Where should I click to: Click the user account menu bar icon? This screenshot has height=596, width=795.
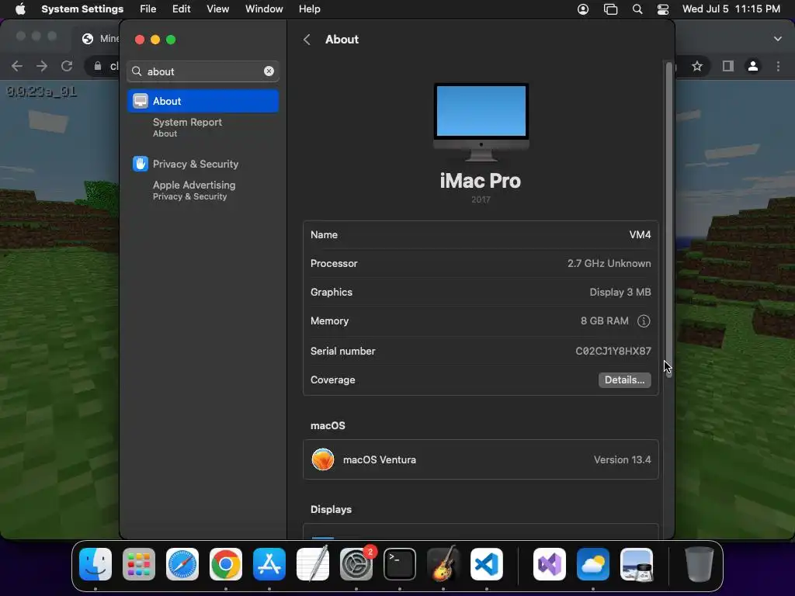click(583, 9)
